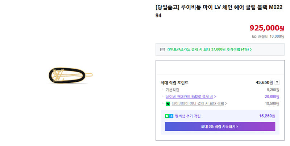Click 최대 적립 포인트 heading
The image size is (290, 146).
(174, 83)
